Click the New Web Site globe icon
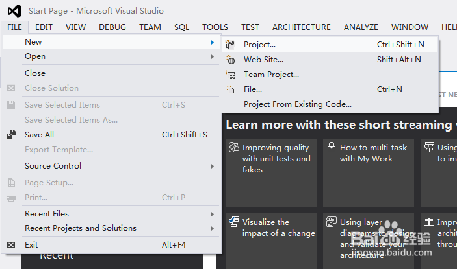457x269 pixels. 230,60
